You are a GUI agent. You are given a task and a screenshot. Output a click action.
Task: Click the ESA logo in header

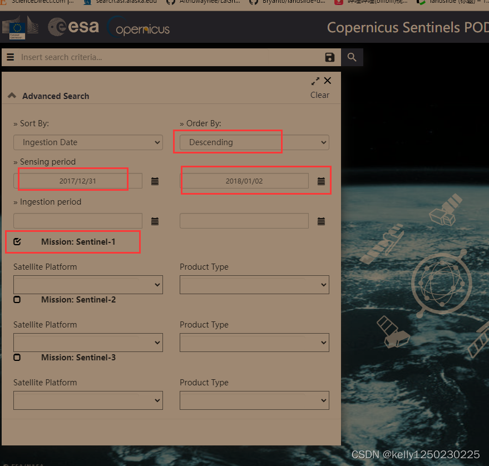point(73,27)
